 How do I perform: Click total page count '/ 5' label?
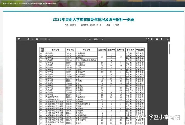tap(49, 39)
